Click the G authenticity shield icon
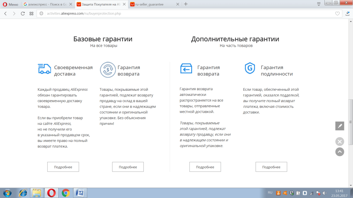The image size is (353, 198). [x=250, y=68]
